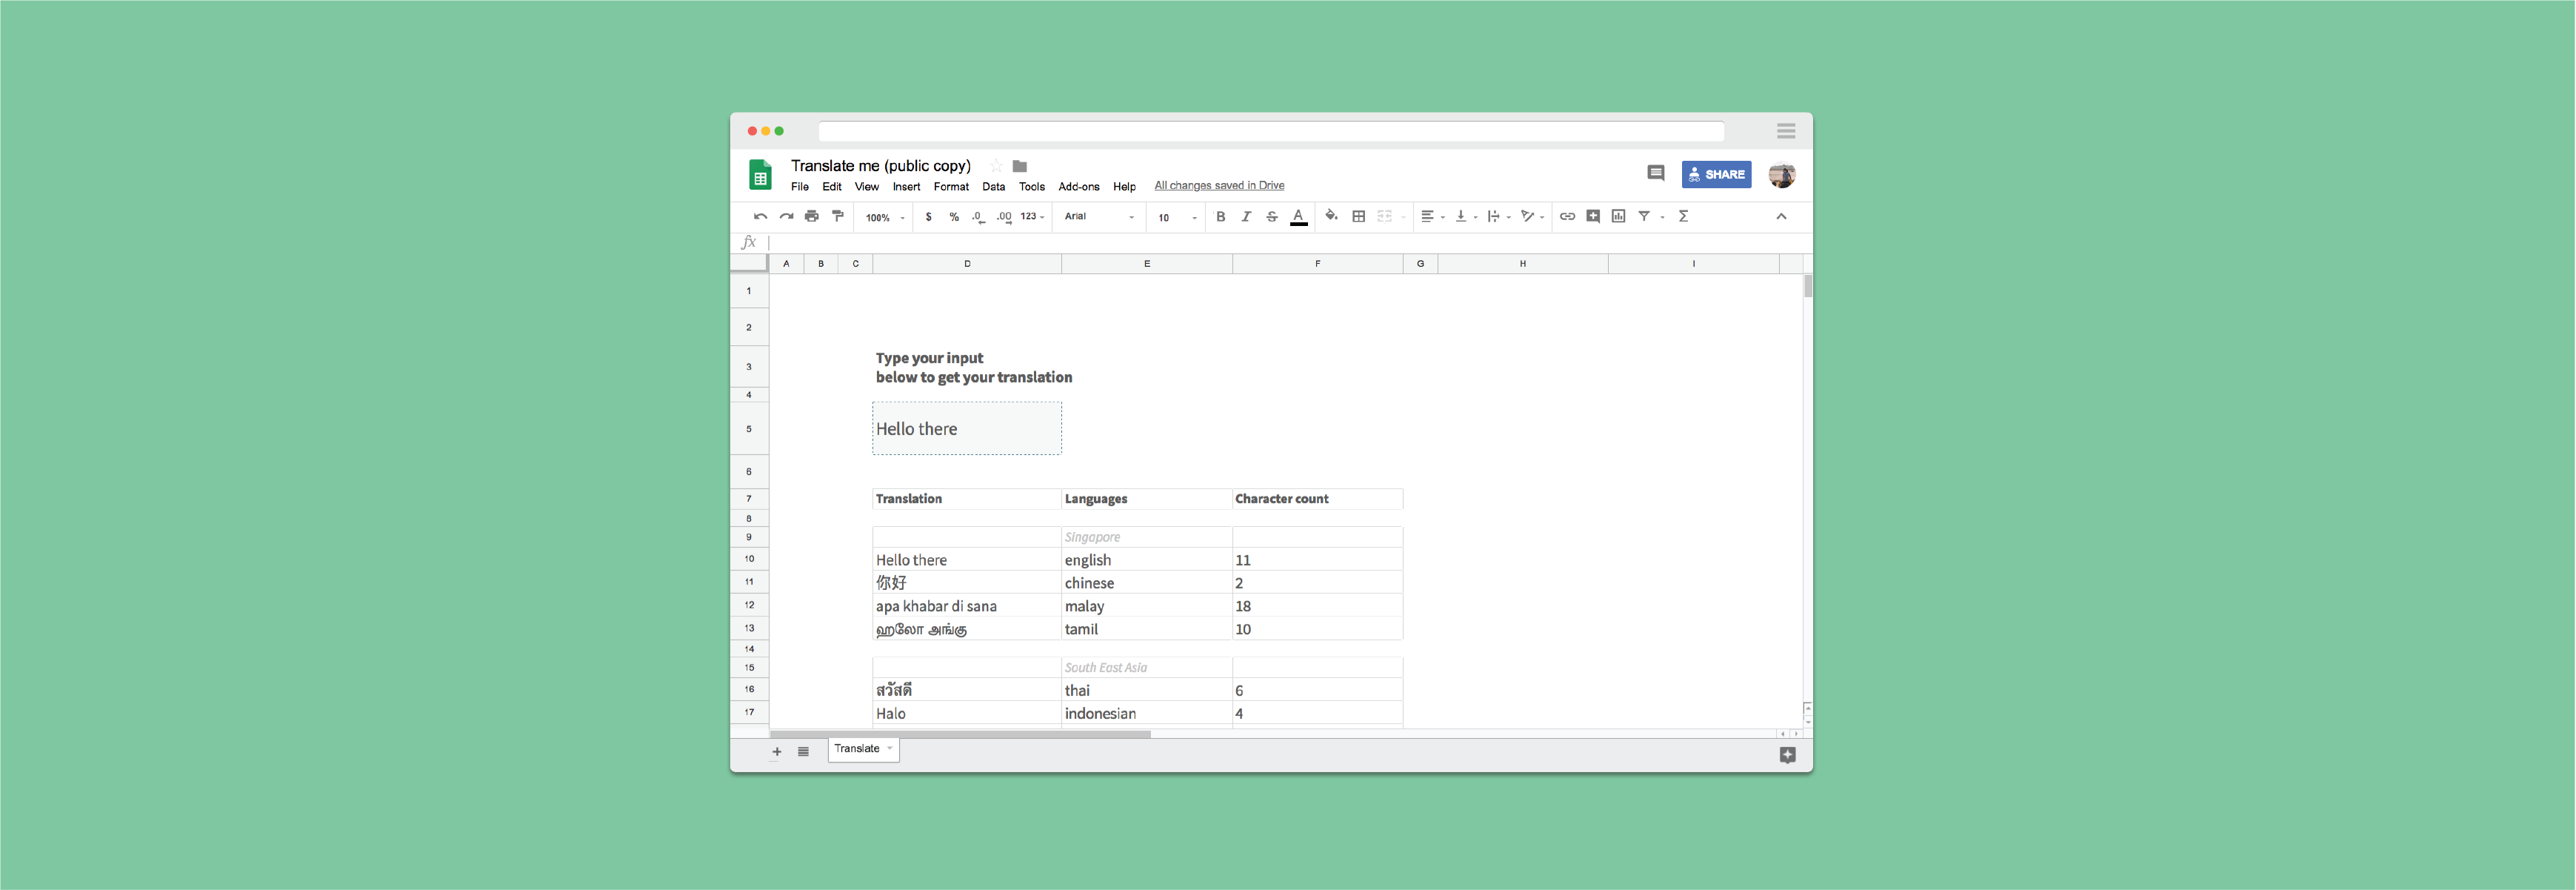Open the Edit menu

pos(832,187)
